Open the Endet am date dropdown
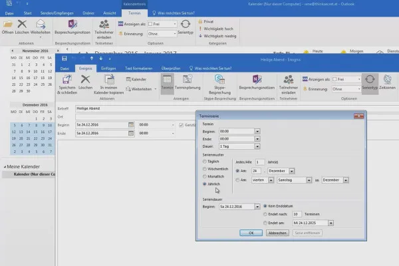This screenshot has width=399, height=266. tap(331, 223)
